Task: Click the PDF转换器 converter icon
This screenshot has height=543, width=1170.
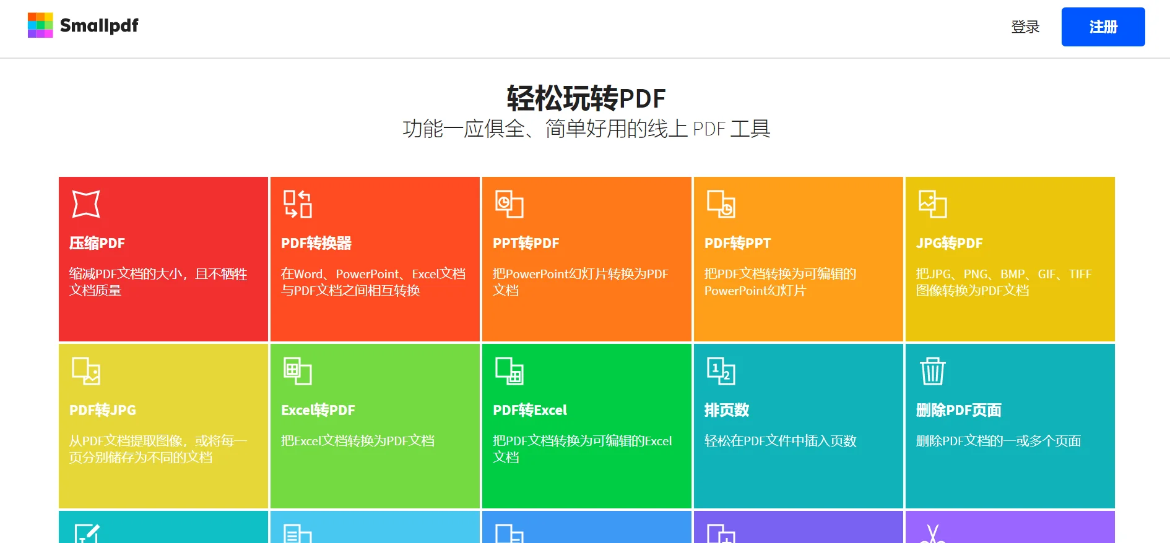Action: [x=298, y=204]
